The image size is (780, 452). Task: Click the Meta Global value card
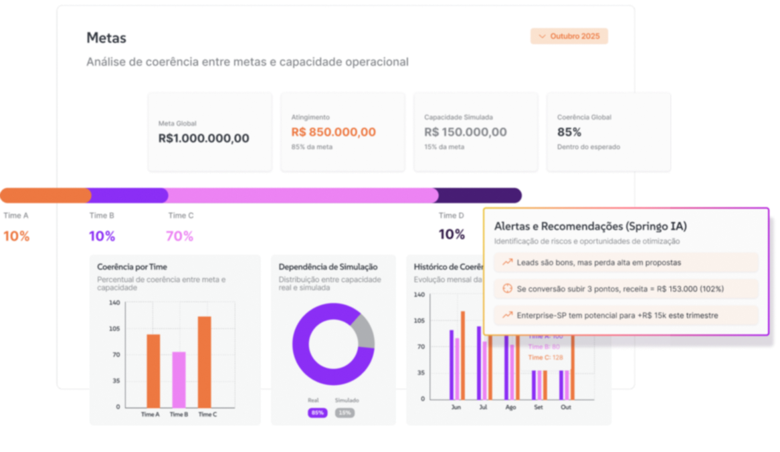point(209,132)
